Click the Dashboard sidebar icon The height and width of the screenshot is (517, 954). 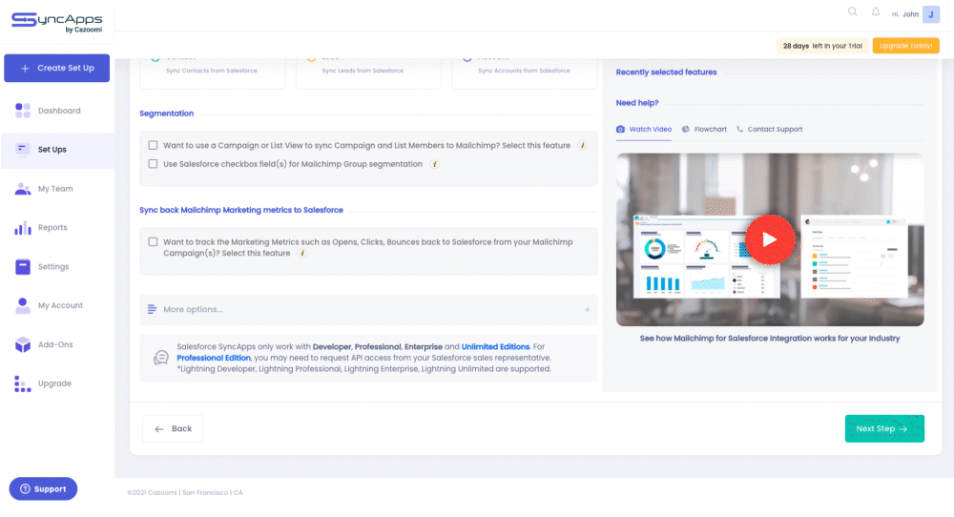23,111
